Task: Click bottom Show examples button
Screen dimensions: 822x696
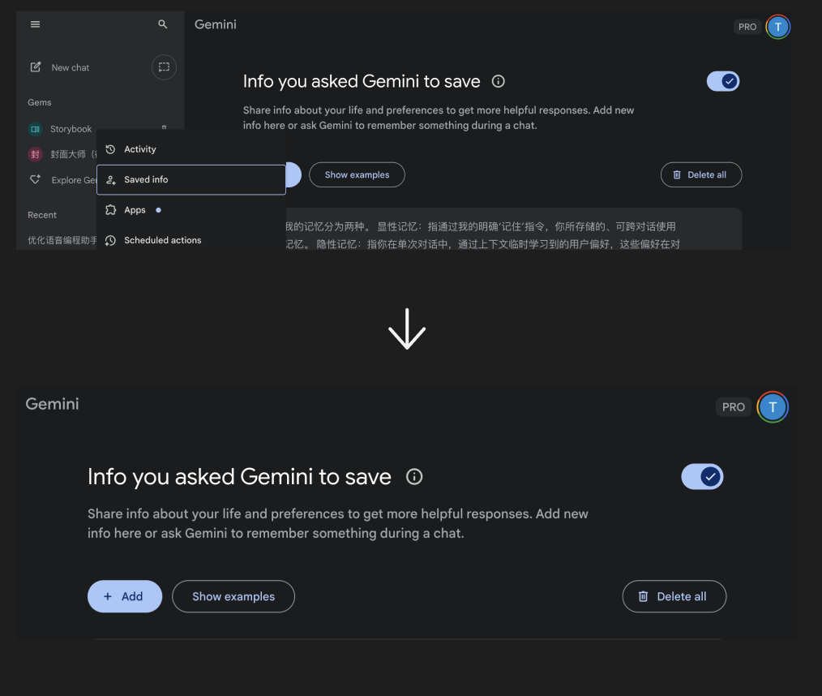Action: pyautogui.click(x=233, y=596)
